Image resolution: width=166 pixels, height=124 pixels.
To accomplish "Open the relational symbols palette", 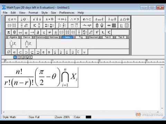I will point(12,19).
